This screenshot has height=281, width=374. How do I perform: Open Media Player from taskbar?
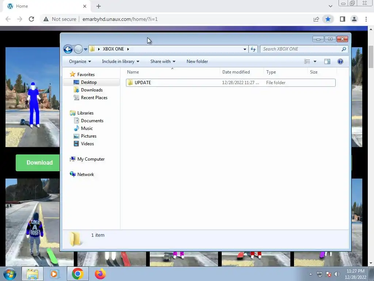pos(55,274)
